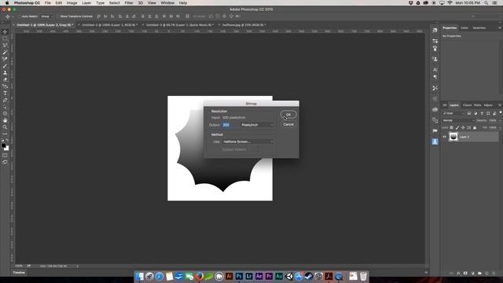This screenshot has width=503, height=283.
Task: Toggle lock transparent pixels
Action: pos(451,127)
